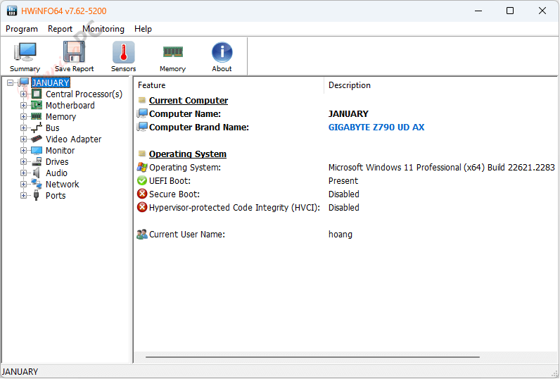
Task: Click the Drives tree icon
Action: 37,161
